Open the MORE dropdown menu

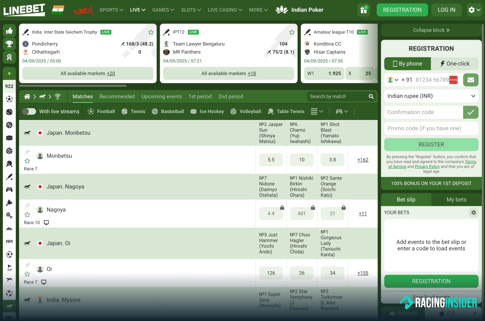259,10
